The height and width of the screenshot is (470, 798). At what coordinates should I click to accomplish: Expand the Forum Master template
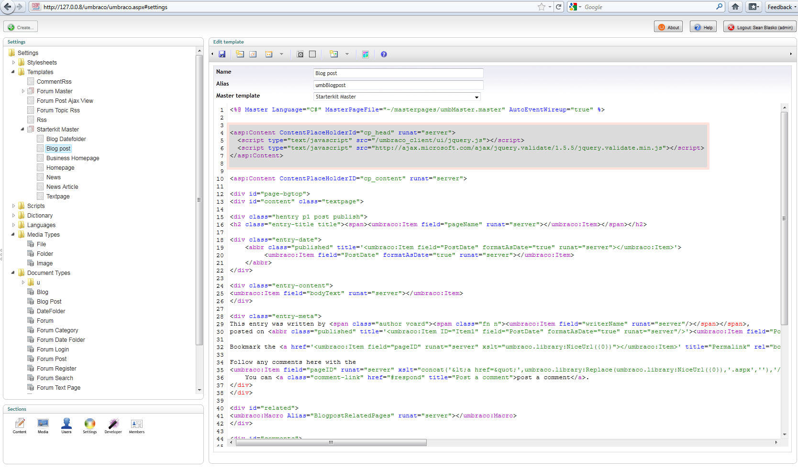coord(23,91)
